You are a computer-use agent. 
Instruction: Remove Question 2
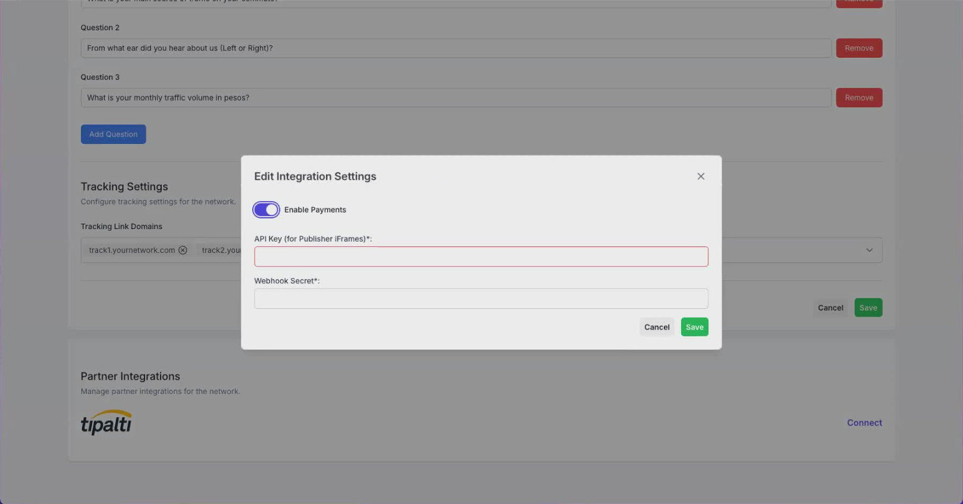[x=858, y=48]
